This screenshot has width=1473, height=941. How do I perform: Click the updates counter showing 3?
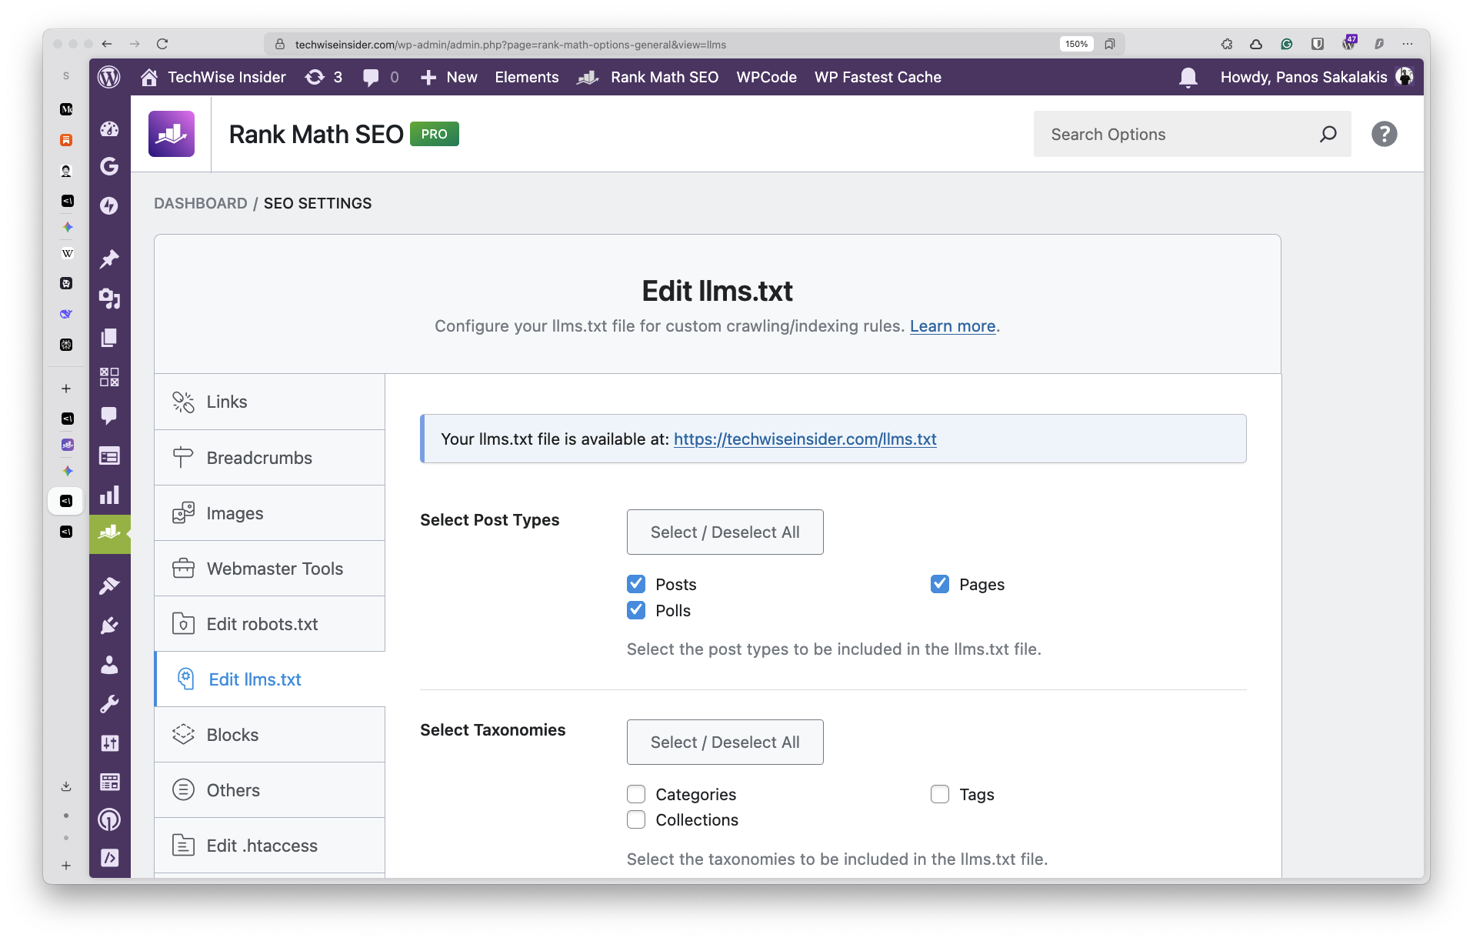coord(324,77)
